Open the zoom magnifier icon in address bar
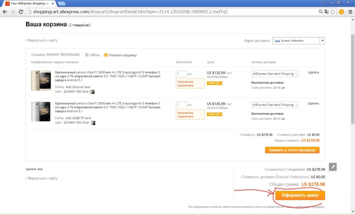This screenshot has width=355, height=215. pos(321,12)
